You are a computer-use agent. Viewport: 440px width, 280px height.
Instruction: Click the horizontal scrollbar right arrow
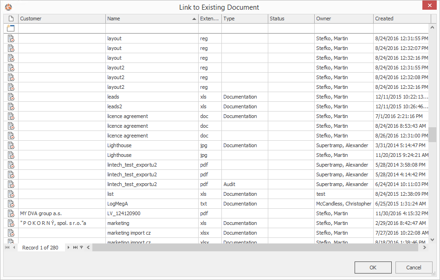pos(425,247)
